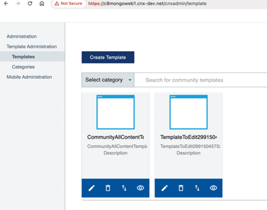Click the CommunityAllContentTemplate thumbnail image
The image size is (267, 210).
click(115, 112)
